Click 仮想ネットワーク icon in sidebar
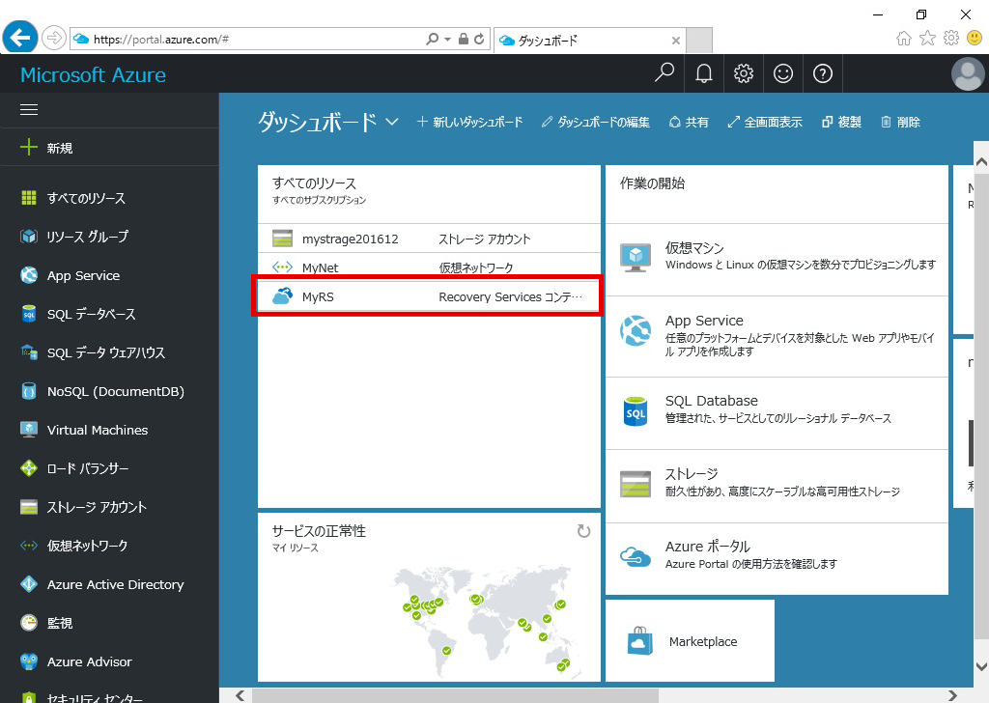The image size is (989, 703). click(29, 546)
